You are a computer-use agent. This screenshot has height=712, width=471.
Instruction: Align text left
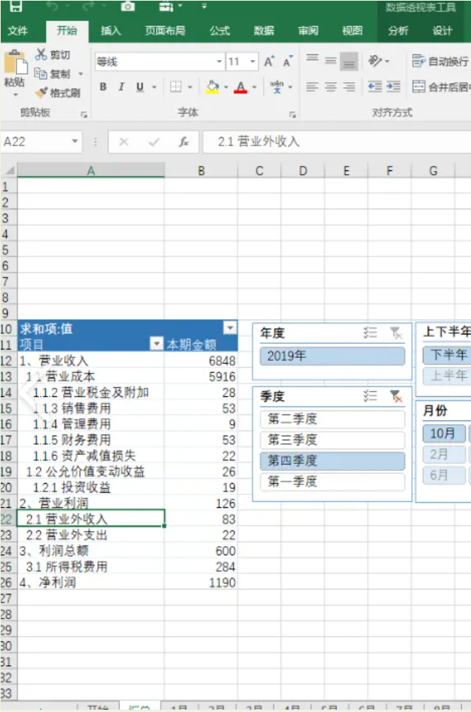click(312, 87)
